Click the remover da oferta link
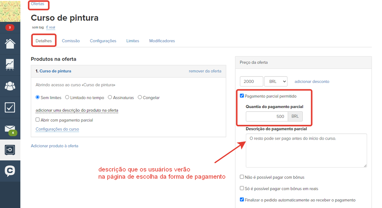382x208 pixels. (205, 71)
